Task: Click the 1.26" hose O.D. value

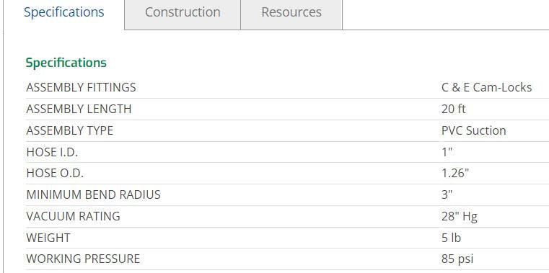Action: coord(455,174)
